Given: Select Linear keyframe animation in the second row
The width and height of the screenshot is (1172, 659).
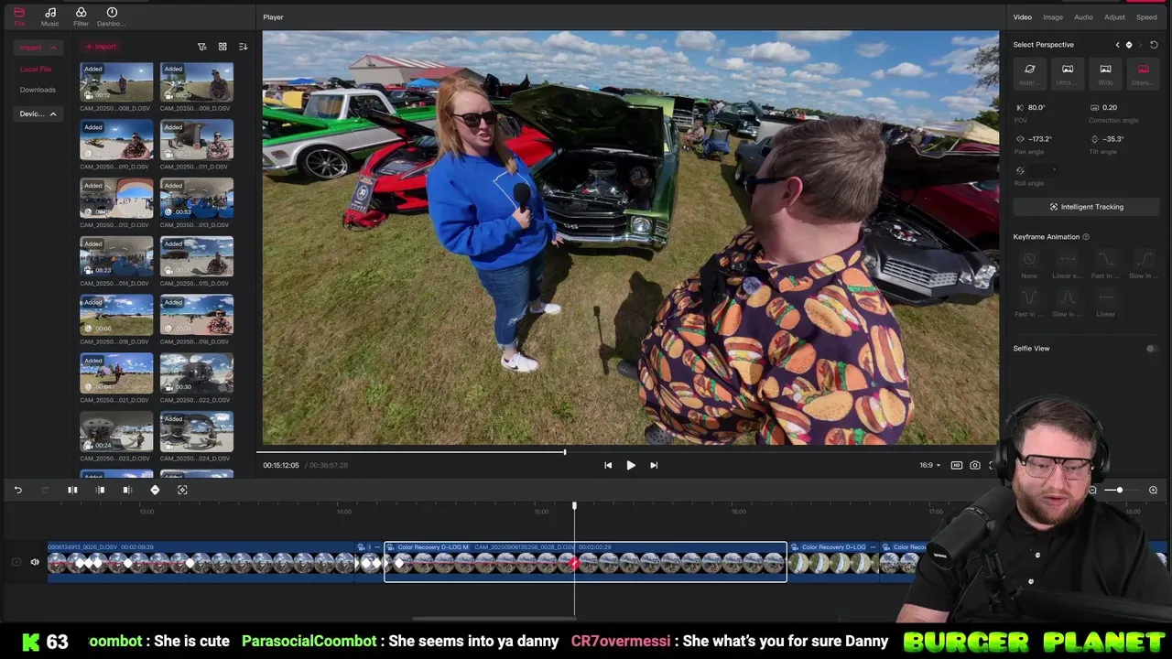Looking at the screenshot, I should (x=1105, y=302).
